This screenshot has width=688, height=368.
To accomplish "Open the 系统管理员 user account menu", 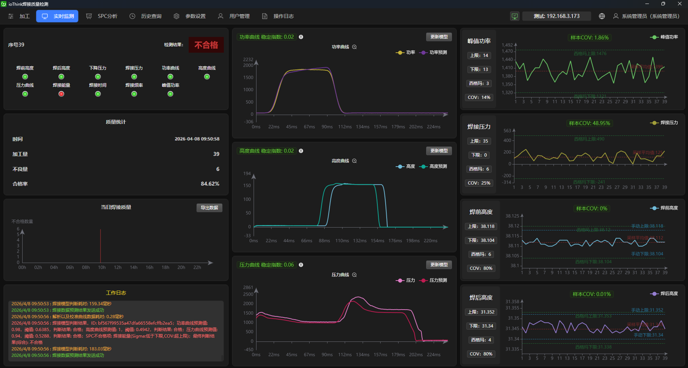I will click(646, 16).
